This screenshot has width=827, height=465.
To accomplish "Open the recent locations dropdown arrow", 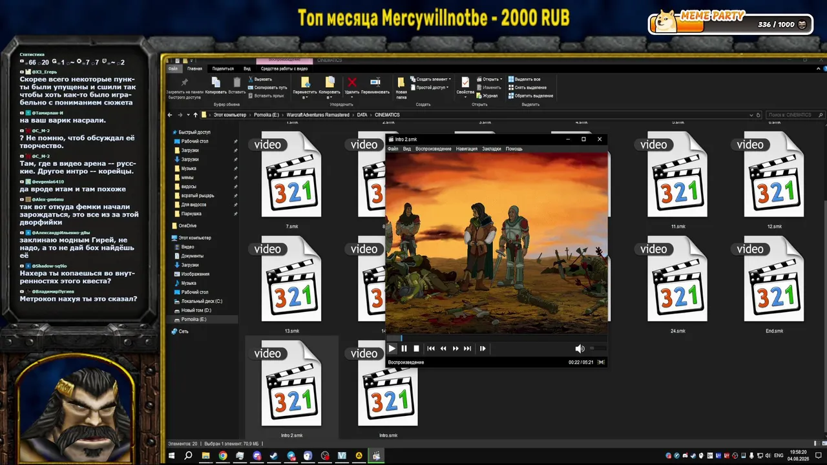I will (x=188, y=115).
